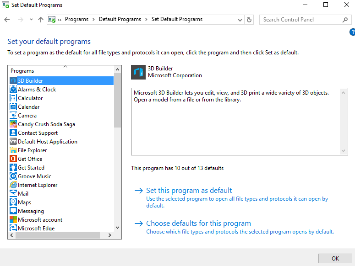This screenshot has width=355, height=266.
Task: Click the Messaging app icon
Action: click(13, 211)
